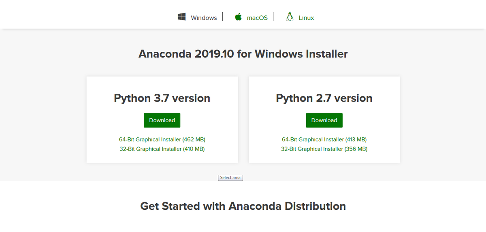The width and height of the screenshot is (486, 232).
Task: Open the 64-Bit Graphical Installer (413 MB) link
Action: coord(324,139)
